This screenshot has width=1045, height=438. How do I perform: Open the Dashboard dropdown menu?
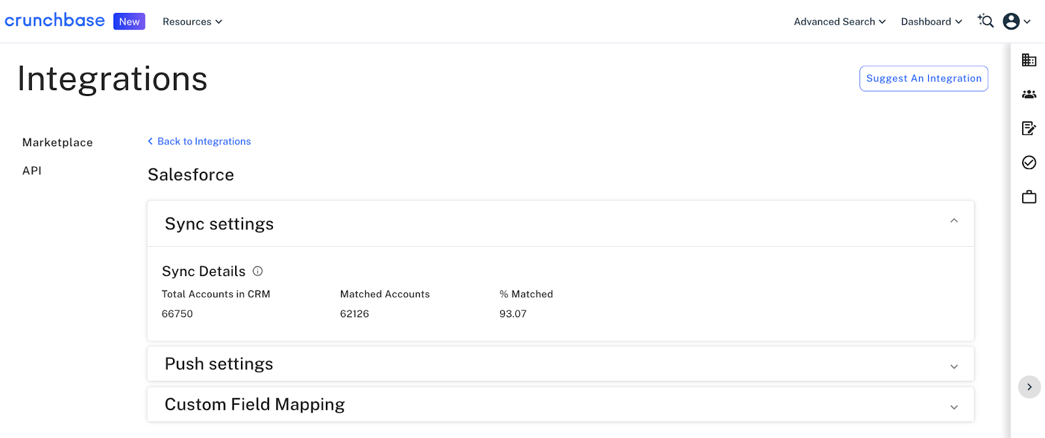(x=931, y=22)
